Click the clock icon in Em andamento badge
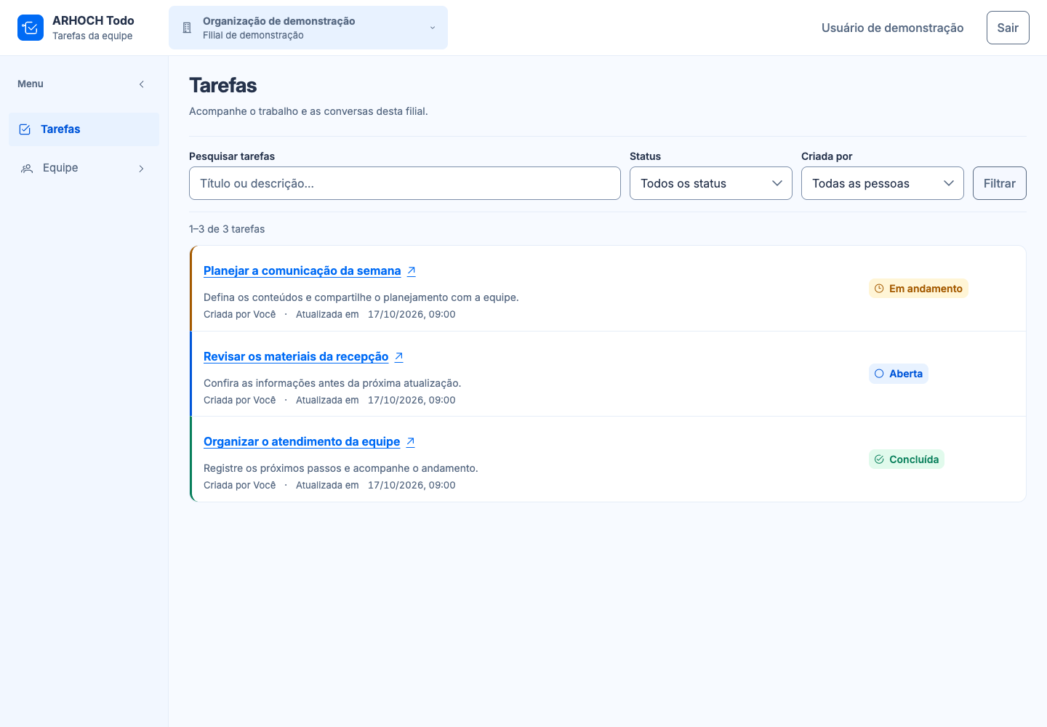The width and height of the screenshot is (1047, 727). pos(879,289)
